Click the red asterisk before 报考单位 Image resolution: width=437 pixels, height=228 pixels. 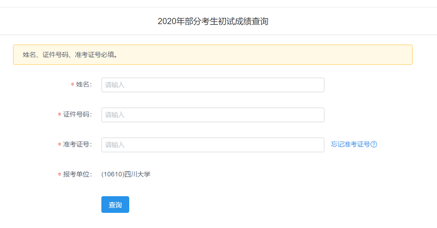pyautogui.click(x=60, y=175)
